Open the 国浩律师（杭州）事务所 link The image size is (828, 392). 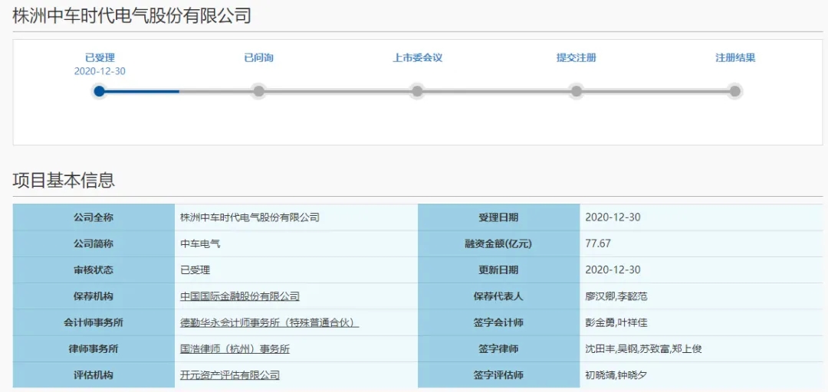[x=235, y=348]
